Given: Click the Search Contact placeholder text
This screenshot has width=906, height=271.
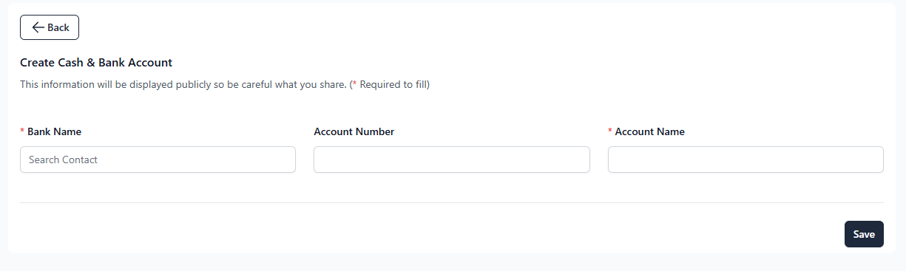Looking at the screenshot, I should click(x=63, y=159).
